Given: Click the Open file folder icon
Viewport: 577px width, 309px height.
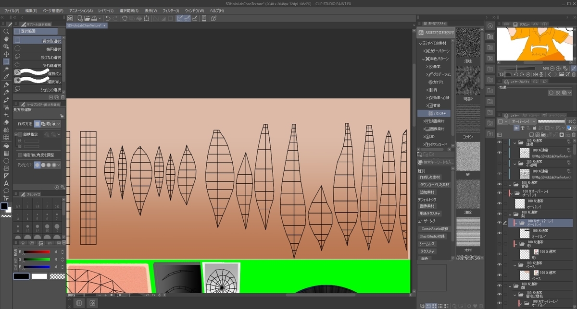Looking at the screenshot, I should pyautogui.click(x=86, y=18).
